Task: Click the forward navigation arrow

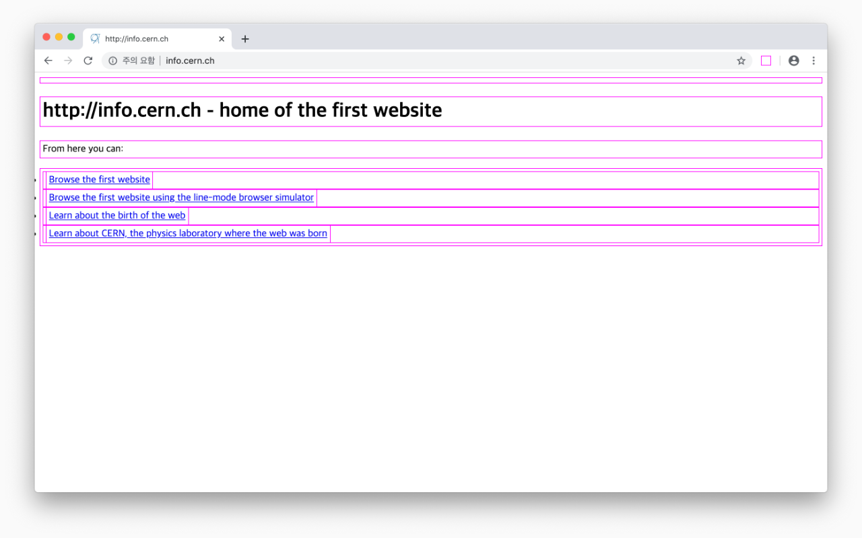Action: pyautogui.click(x=68, y=61)
